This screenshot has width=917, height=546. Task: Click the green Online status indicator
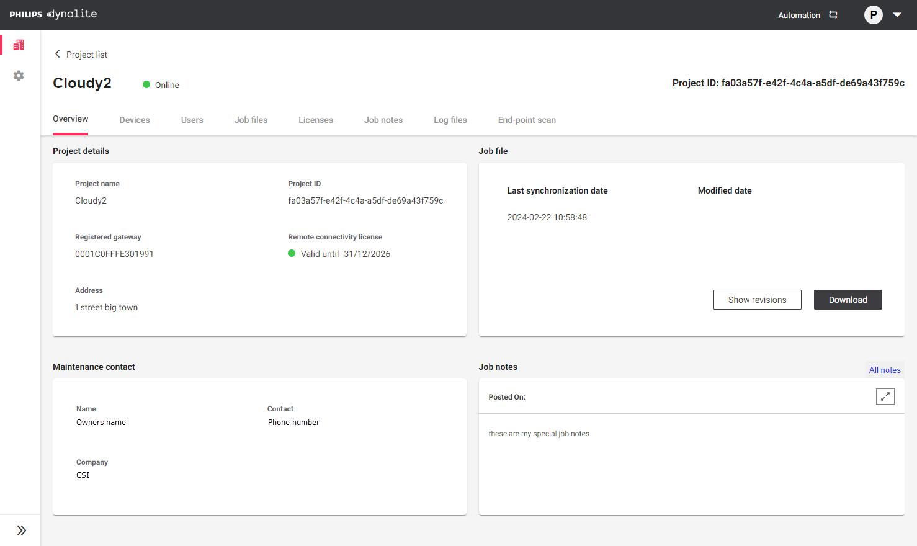coord(146,84)
